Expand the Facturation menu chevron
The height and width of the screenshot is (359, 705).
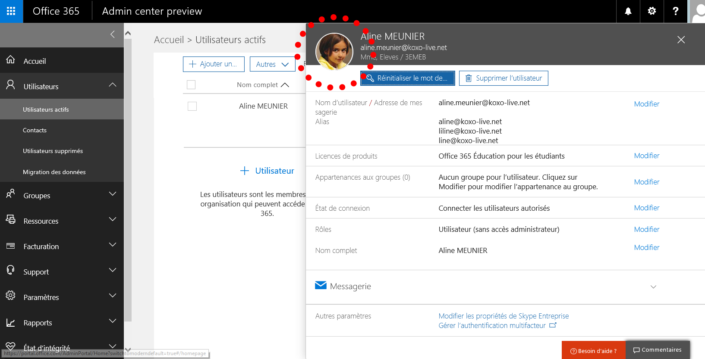[113, 245]
